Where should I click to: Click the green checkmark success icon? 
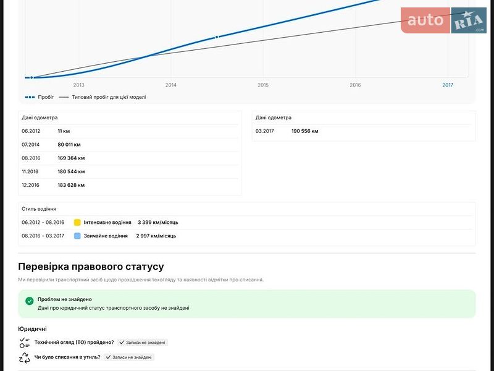pyautogui.click(x=29, y=301)
